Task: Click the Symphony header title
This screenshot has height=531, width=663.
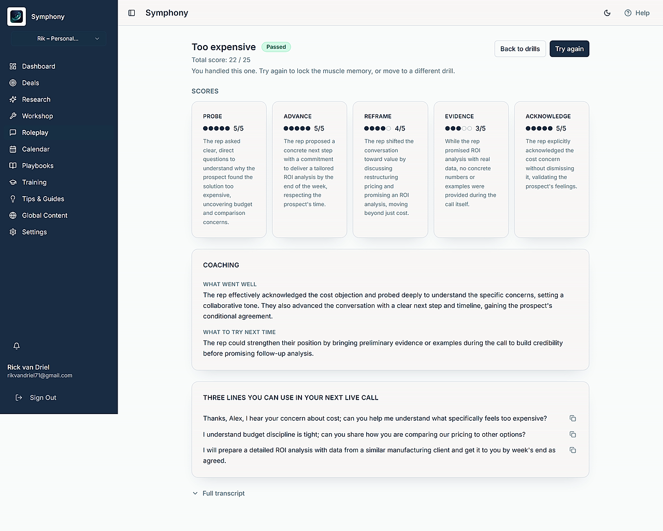Action: click(167, 13)
